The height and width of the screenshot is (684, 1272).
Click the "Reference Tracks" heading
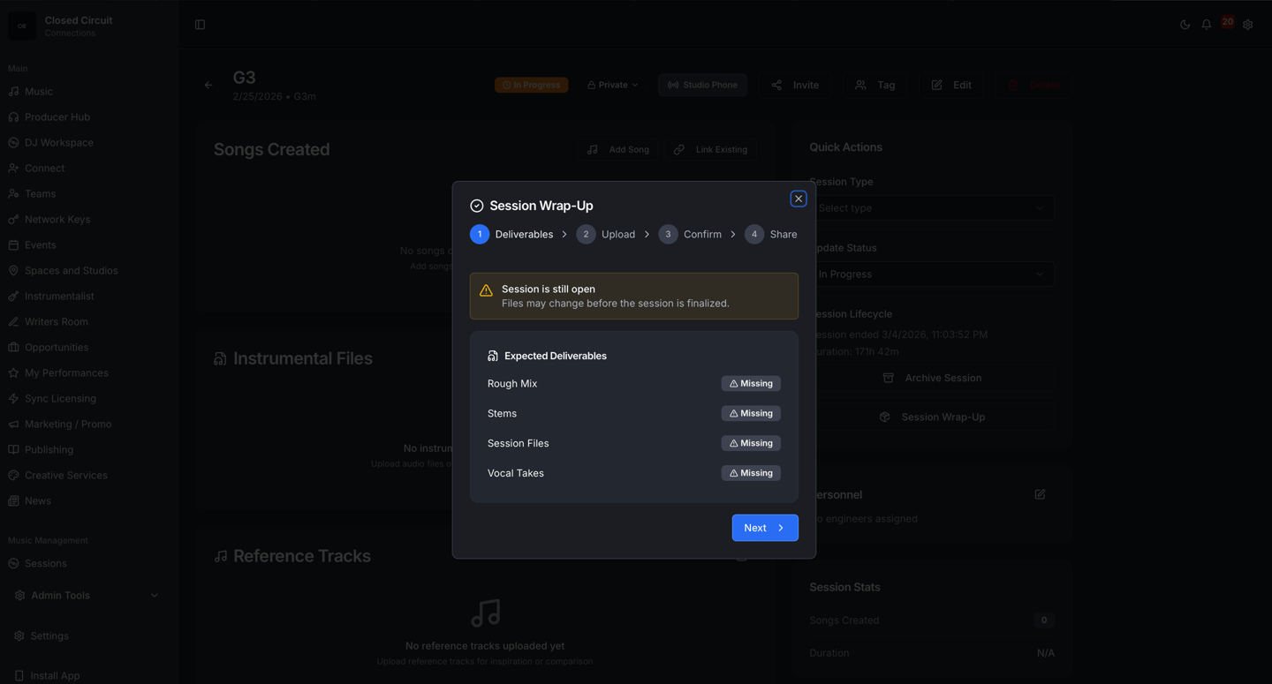point(302,556)
